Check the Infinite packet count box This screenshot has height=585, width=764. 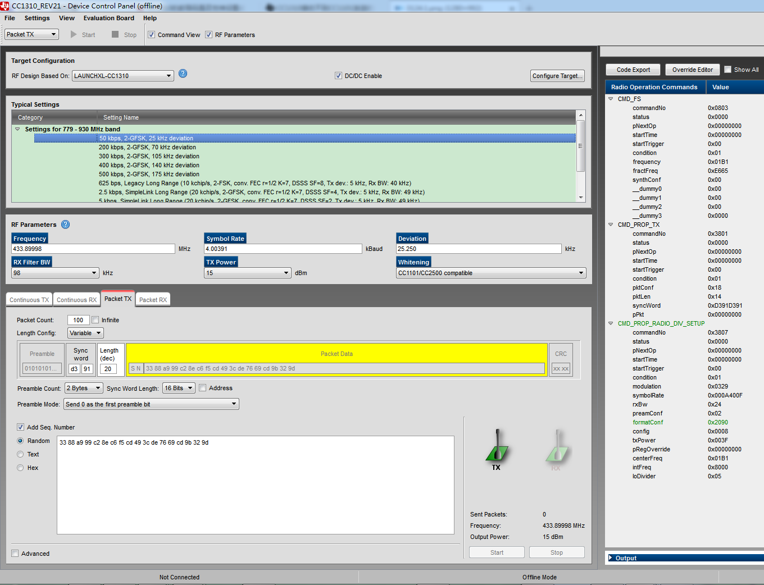[95, 320]
